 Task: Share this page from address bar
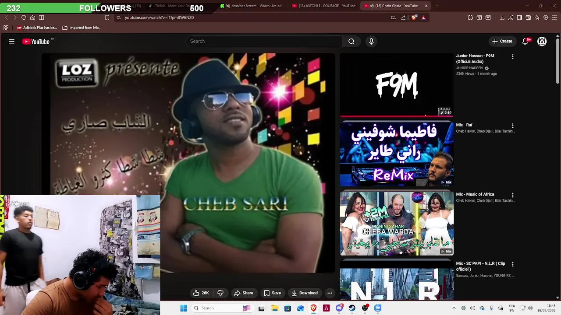pyautogui.click(x=403, y=17)
